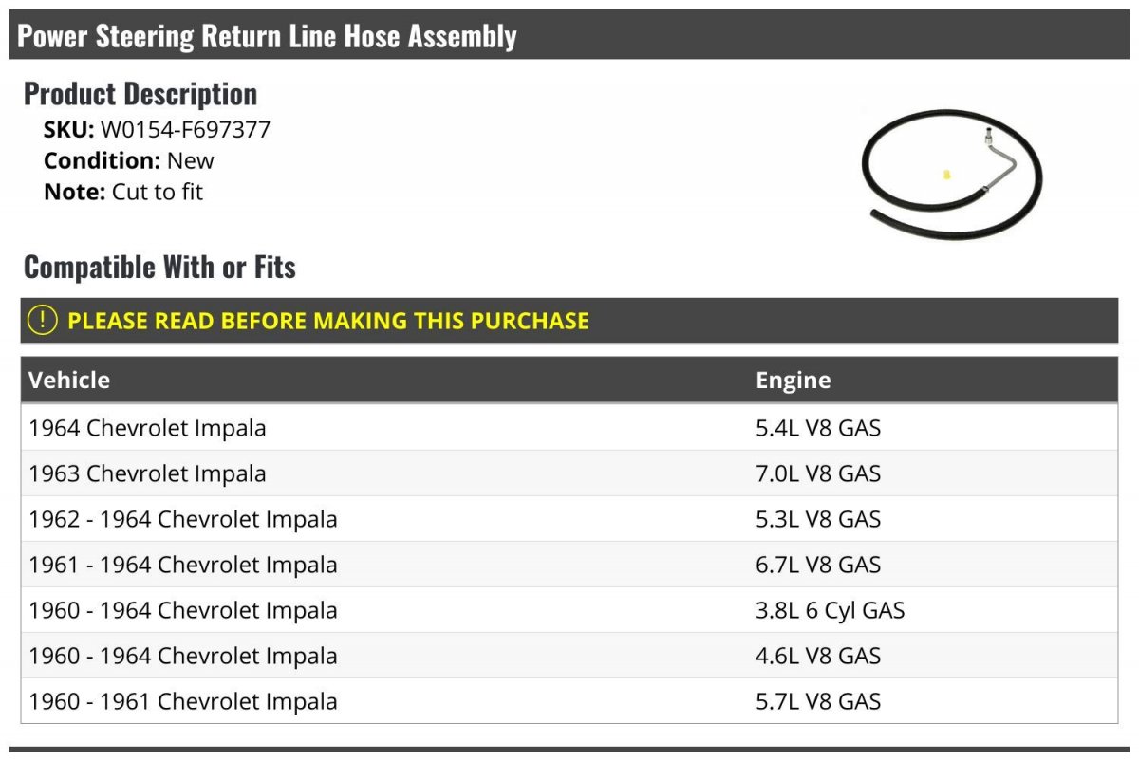This screenshot has width=1139, height=761.
Task: Select the 1960 - 1961 Chevrolet Impala row
Action: tap(569, 701)
